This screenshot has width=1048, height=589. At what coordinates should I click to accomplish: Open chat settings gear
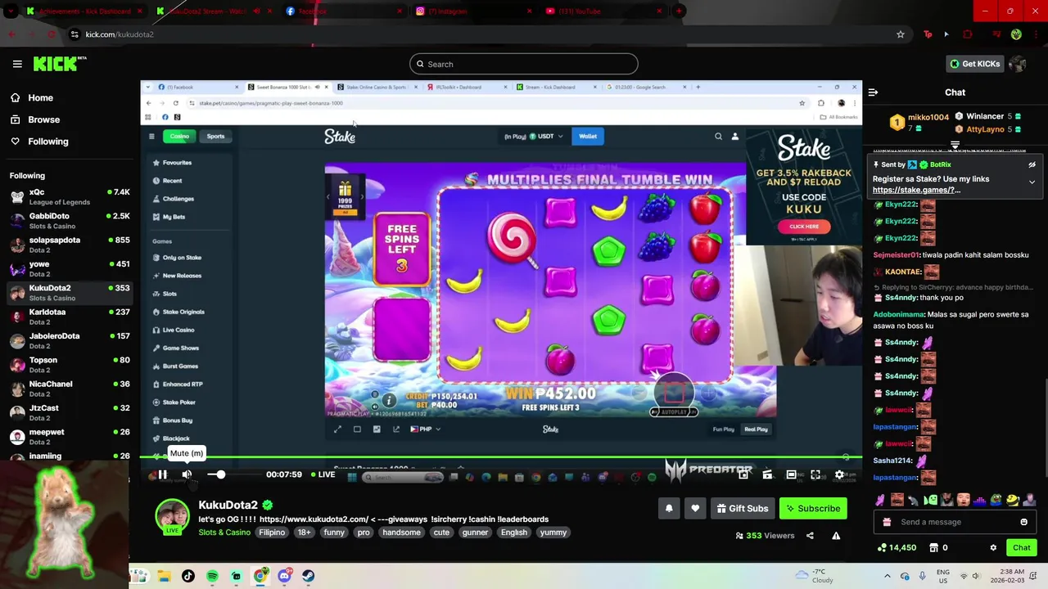tap(993, 547)
